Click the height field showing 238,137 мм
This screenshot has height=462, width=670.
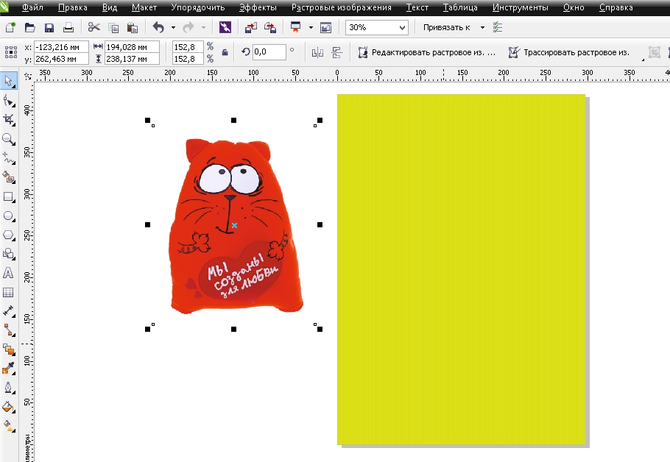pos(132,59)
